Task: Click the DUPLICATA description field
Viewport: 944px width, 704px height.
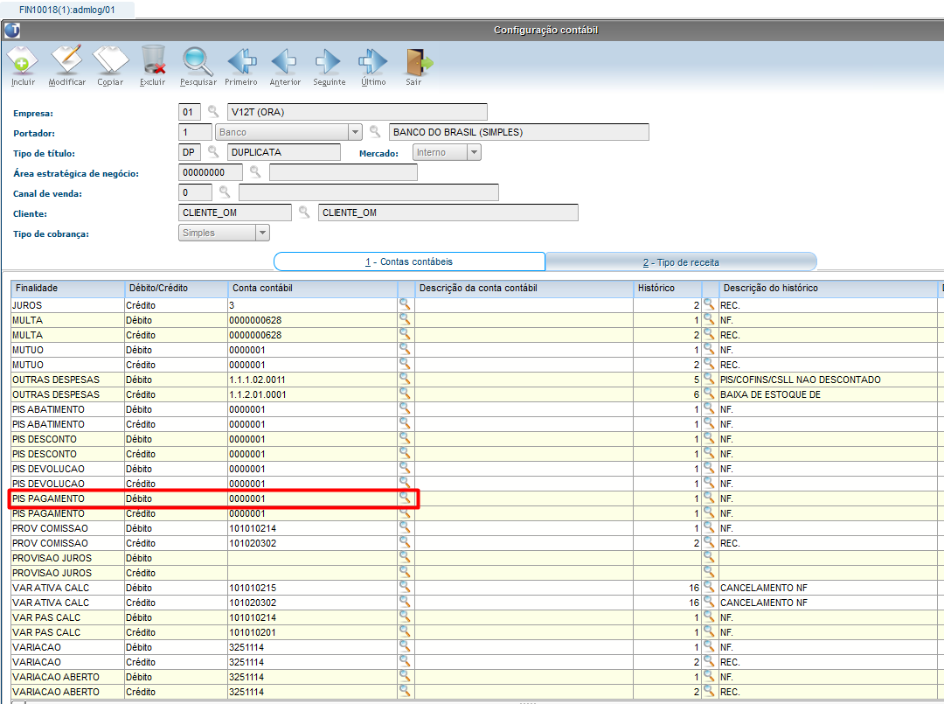Action: click(x=283, y=152)
